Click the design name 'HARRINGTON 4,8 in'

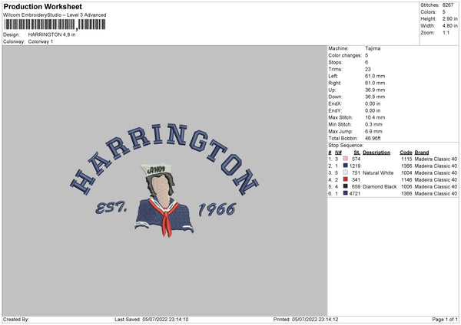(51, 34)
